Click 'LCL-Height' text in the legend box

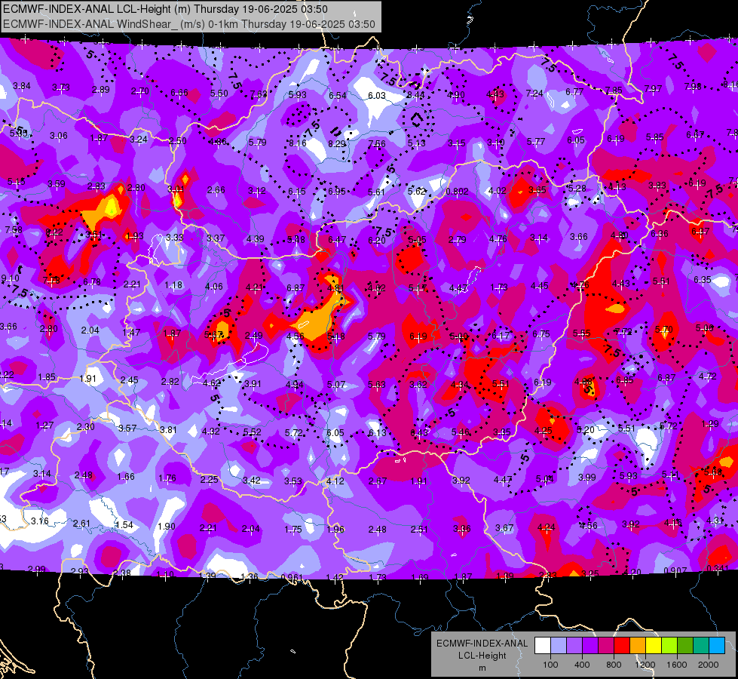coord(482,656)
